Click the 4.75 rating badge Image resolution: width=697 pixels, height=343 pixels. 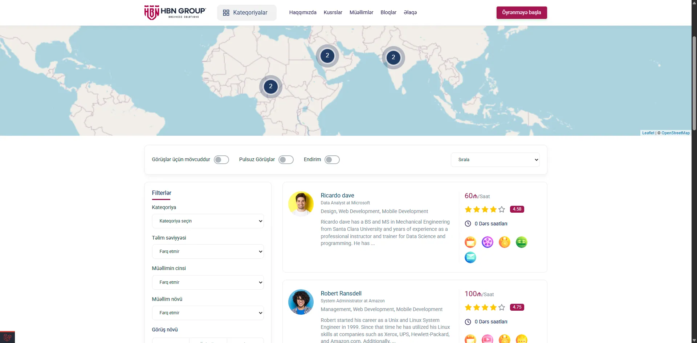(x=517, y=307)
